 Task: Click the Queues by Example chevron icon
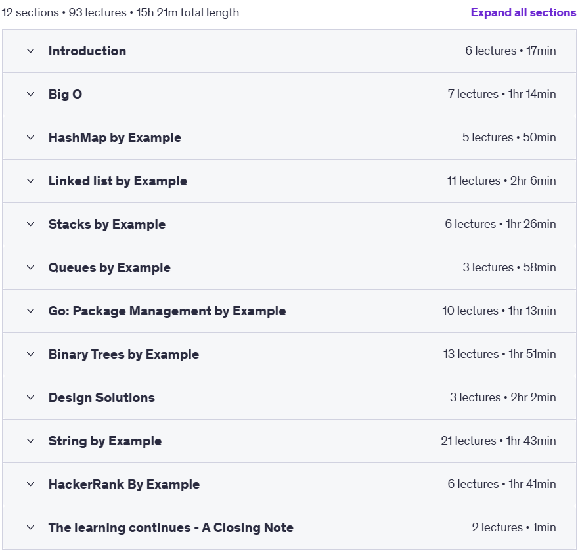click(x=31, y=267)
